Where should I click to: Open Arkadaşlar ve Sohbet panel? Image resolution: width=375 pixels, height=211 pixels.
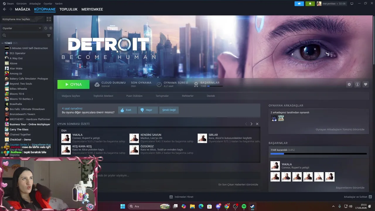coord(358,197)
